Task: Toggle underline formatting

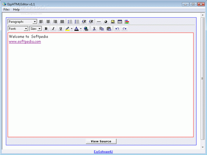Action: click(x=61, y=29)
